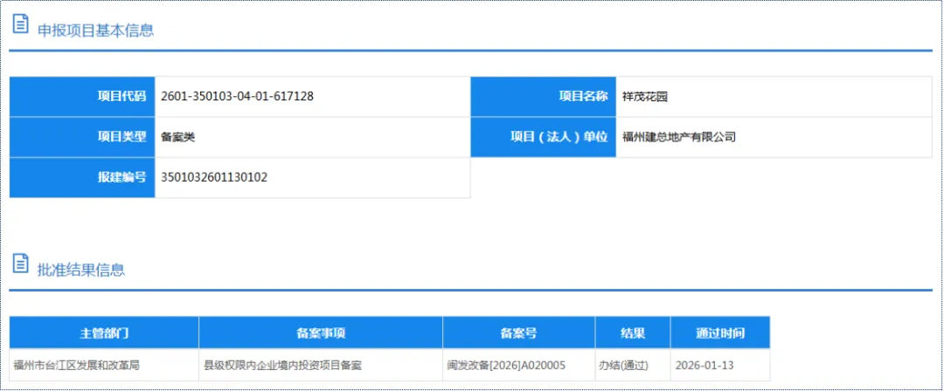This screenshot has width=944, height=391.
Task: Click the 项目（法人）单位 label cell
Action: click(544, 137)
